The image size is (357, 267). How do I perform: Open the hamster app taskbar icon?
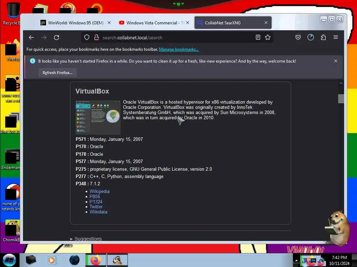117,260
